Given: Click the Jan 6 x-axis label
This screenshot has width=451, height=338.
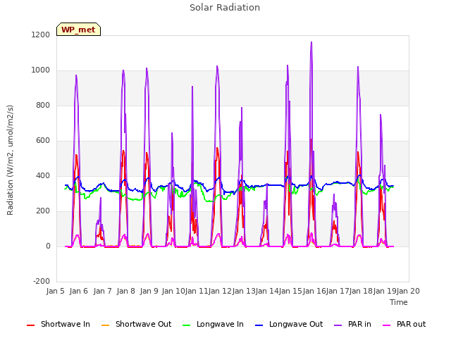Looking at the screenshot, I should (79, 291).
